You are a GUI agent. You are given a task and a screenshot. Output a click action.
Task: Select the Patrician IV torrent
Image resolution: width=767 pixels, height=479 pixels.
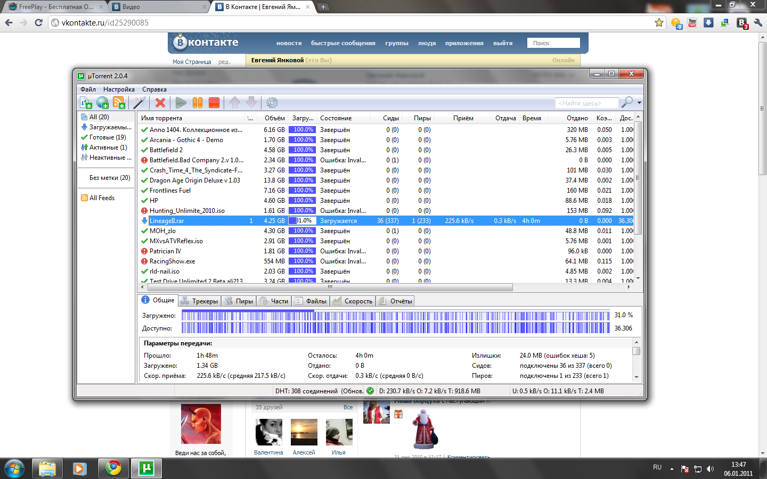coord(165,251)
